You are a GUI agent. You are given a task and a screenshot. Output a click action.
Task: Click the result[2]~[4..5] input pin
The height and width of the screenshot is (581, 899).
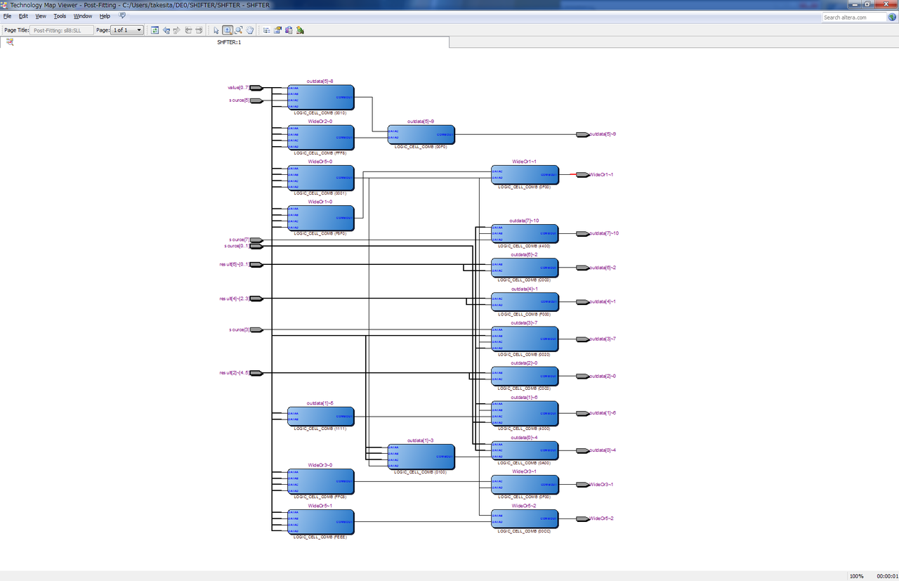coord(256,373)
